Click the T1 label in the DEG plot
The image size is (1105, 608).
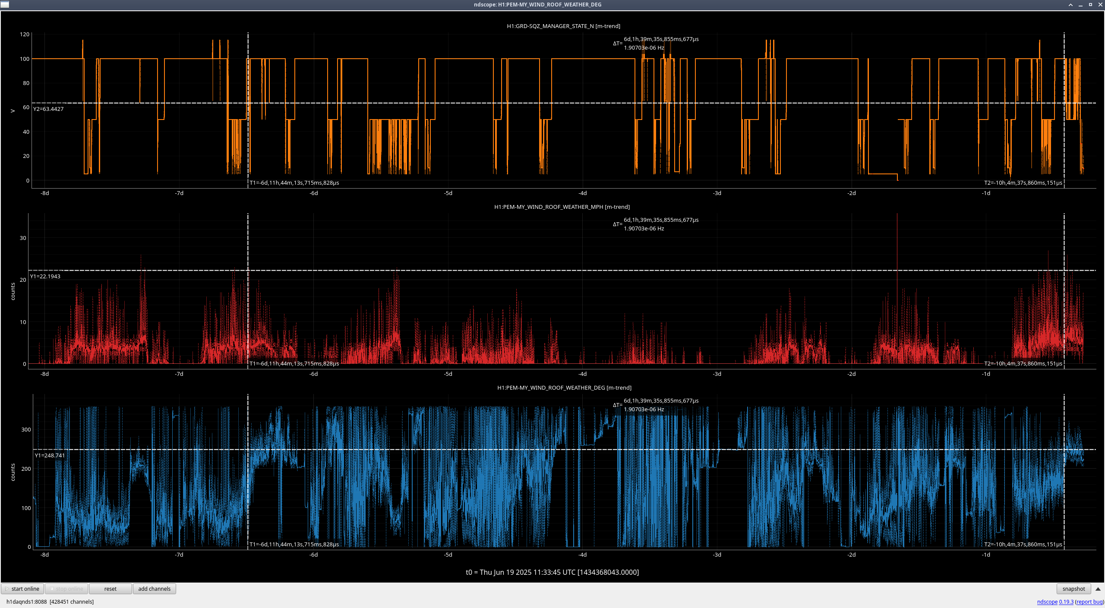pyautogui.click(x=294, y=544)
